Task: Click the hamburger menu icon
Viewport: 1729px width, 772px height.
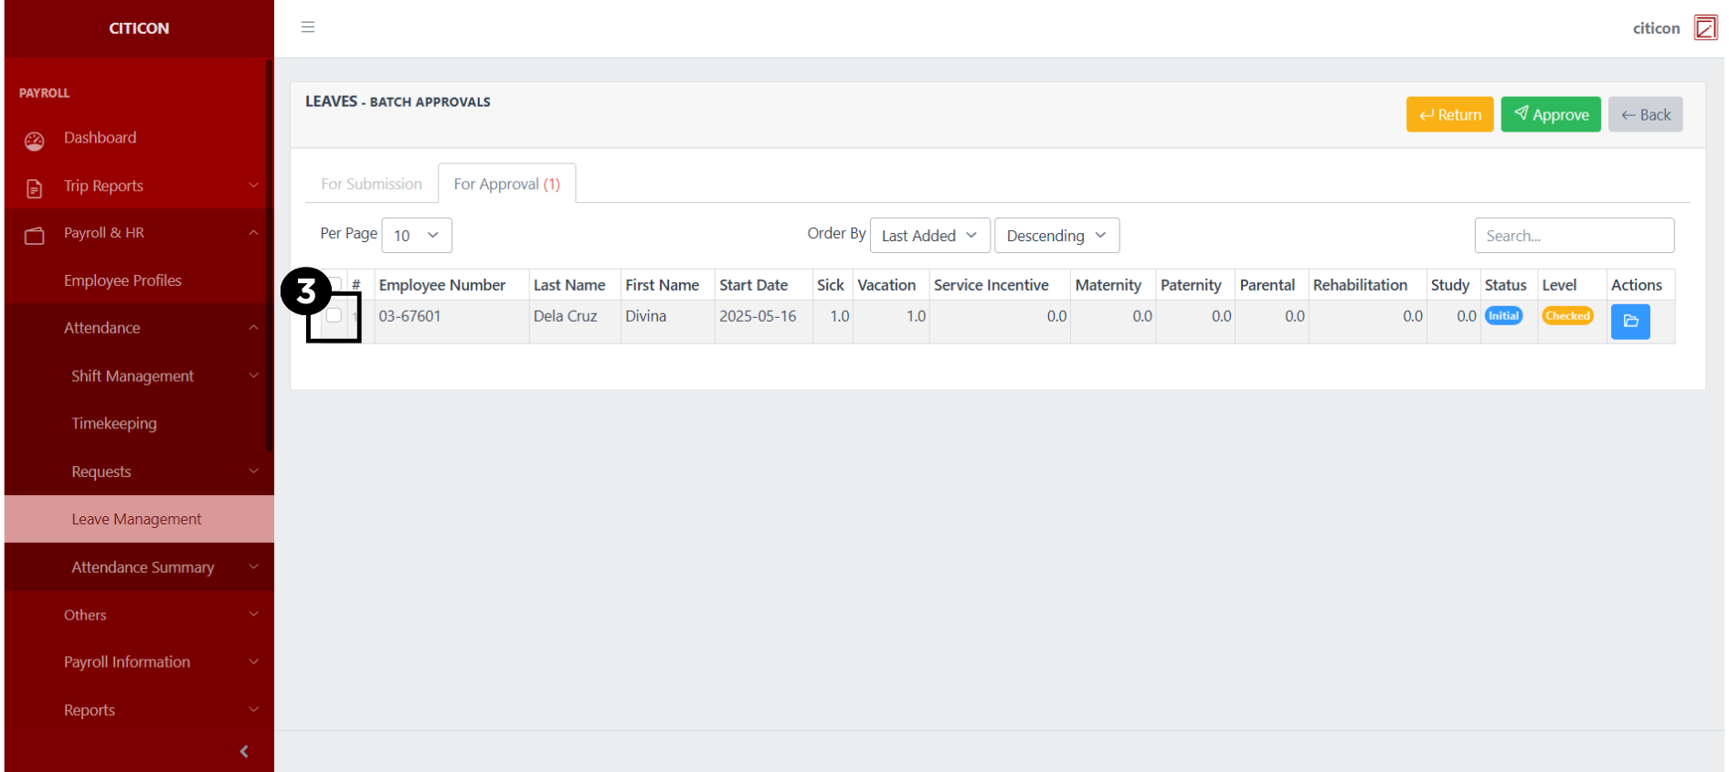Action: pyautogui.click(x=308, y=27)
